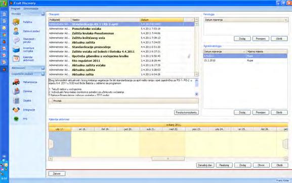Sort messages by Naslov column header

[106, 20]
